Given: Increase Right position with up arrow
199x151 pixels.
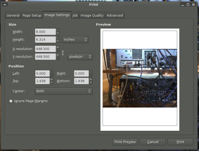Looking at the screenshot, I should (x=90, y=72).
